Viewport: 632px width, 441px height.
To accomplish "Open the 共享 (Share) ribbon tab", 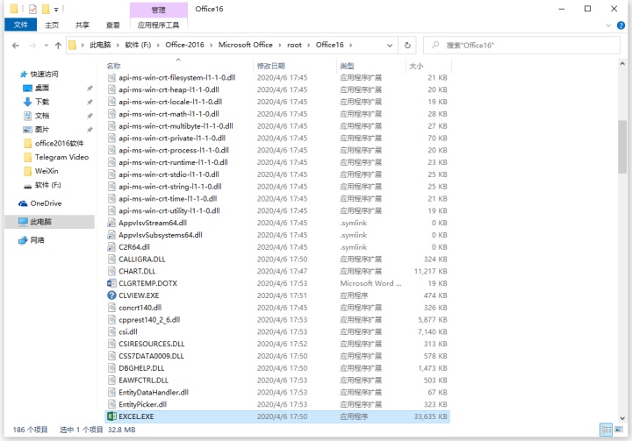I will [x=83, y=25].
